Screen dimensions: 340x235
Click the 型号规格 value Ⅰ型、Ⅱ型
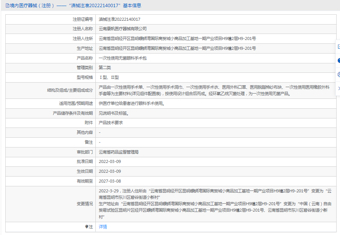pyautogui.click(x=109, y=78)
